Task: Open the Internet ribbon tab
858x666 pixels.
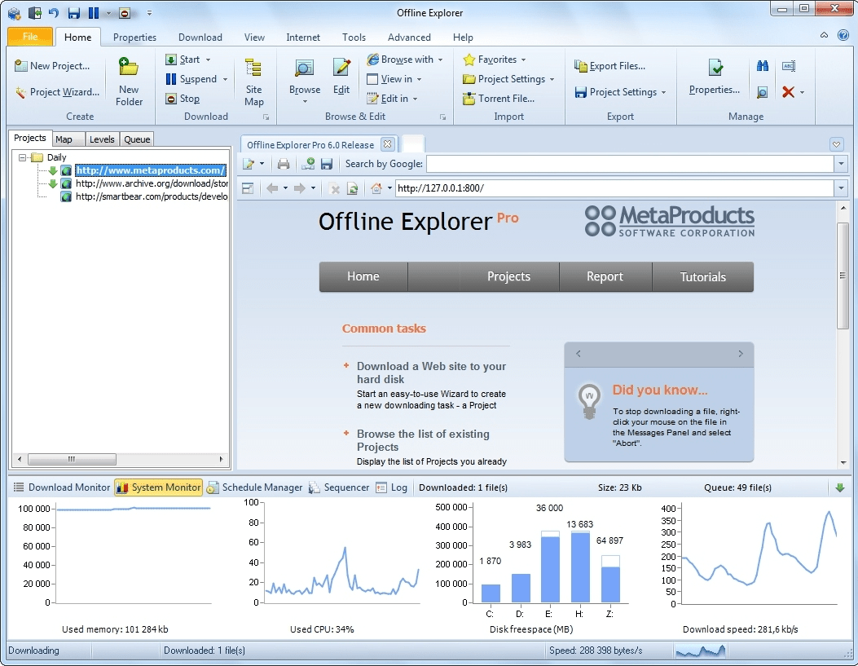Action: (303, 37)
